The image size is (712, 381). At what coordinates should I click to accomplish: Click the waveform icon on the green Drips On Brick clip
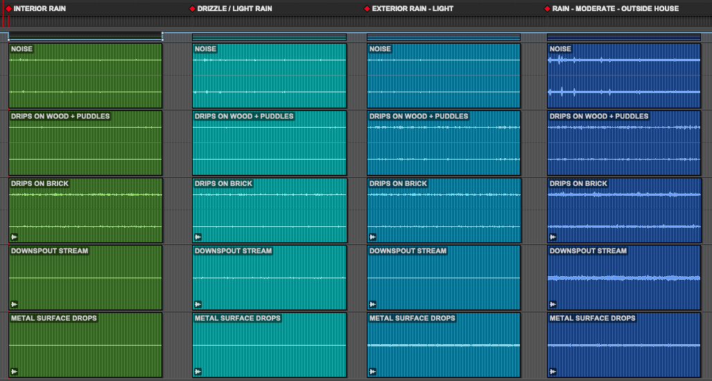[14, 237]
